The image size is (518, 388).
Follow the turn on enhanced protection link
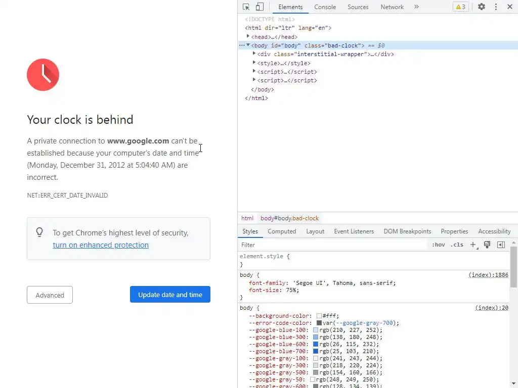[x=101, y=245]
